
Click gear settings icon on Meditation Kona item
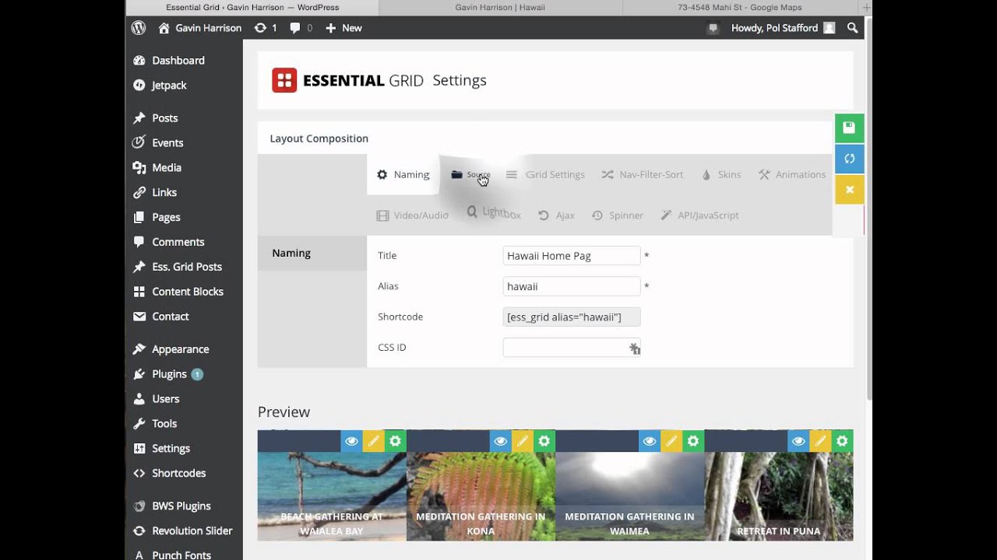pyautogui.click(x=544, y=441)
